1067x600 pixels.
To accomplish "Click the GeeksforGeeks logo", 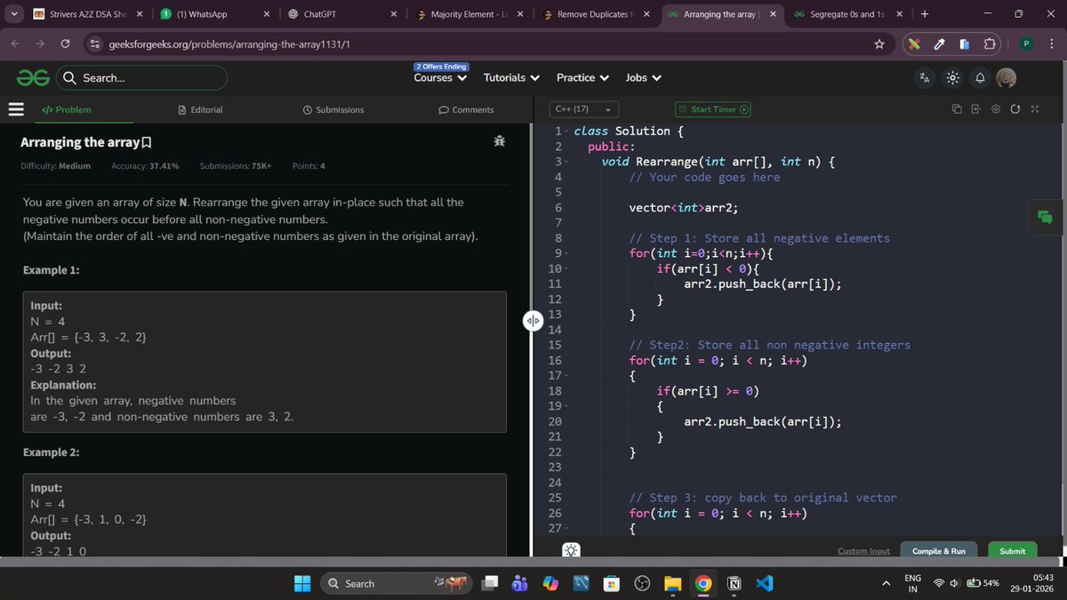I will click(x=32, y=77).
